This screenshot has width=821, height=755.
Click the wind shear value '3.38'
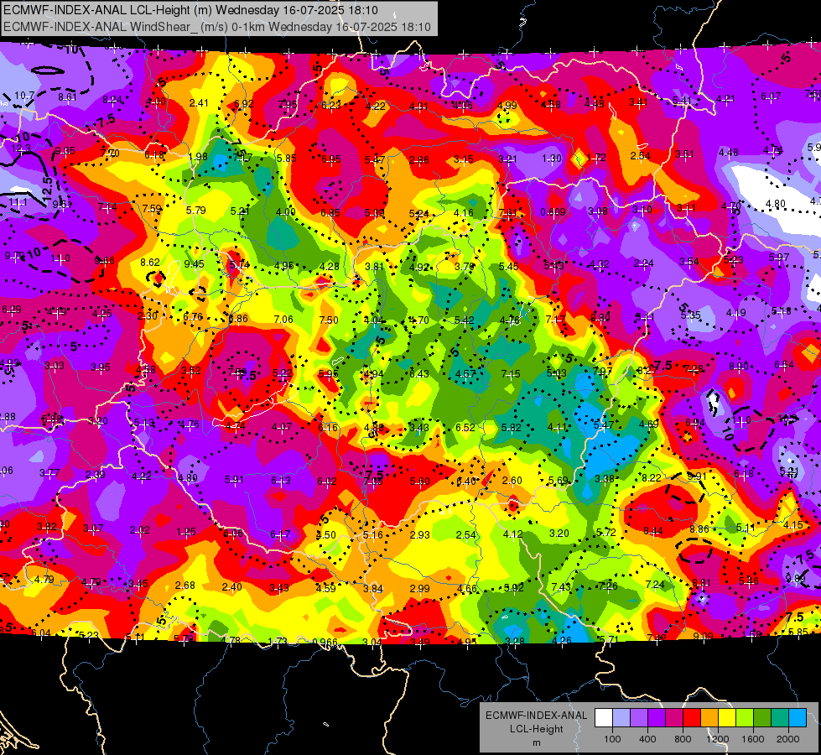605,479
